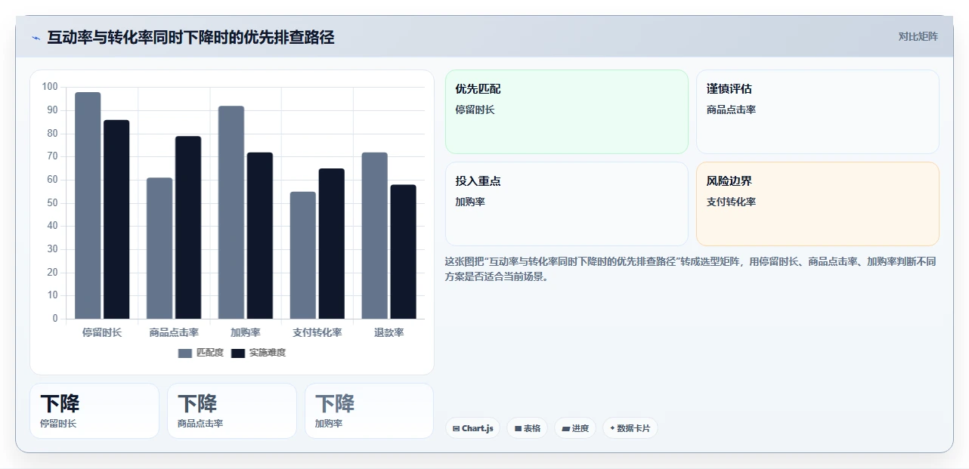Click the header title 互动率与转化率同时下降时的优先排查路径
Screen dimensions: 969x469
point(190,37)
